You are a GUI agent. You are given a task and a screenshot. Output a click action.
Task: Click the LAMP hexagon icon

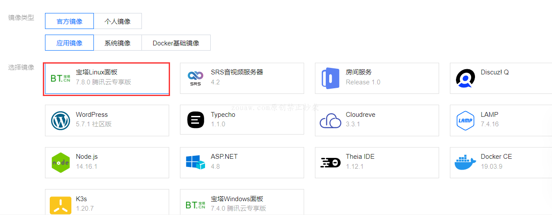pos(465,120)
